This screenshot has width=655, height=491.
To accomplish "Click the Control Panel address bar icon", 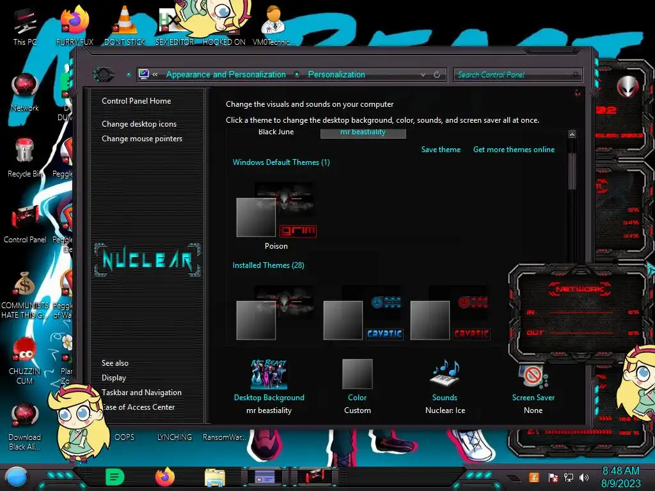I will [144, 74].
